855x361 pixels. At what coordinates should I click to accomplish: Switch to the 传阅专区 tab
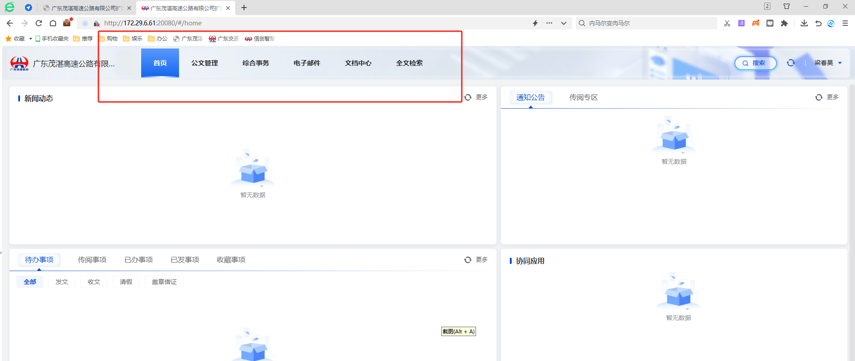(x=584, y=97)
